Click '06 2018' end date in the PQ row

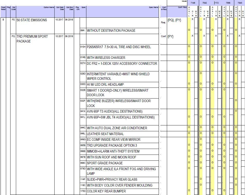[69, 36]
